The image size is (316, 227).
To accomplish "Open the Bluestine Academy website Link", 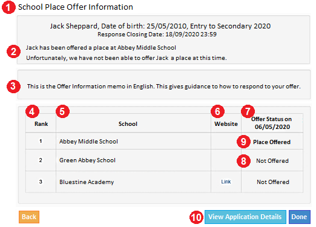I will (x=226, y=182).
